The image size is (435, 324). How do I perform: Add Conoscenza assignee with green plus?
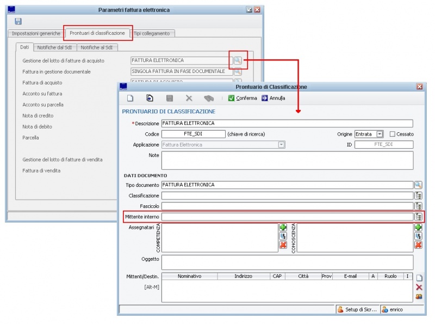(x=418, y=227)
